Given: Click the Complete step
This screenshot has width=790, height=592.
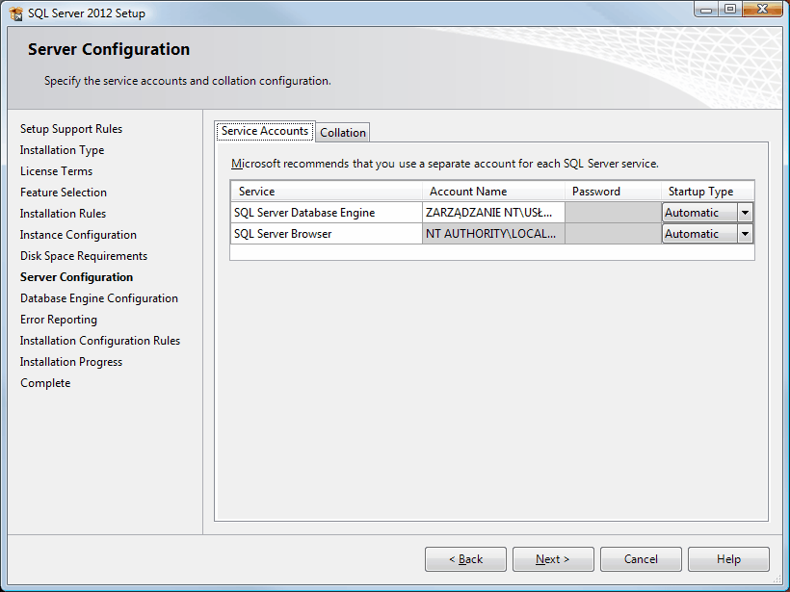Looking at the screenshot, I should coord(45,382).
